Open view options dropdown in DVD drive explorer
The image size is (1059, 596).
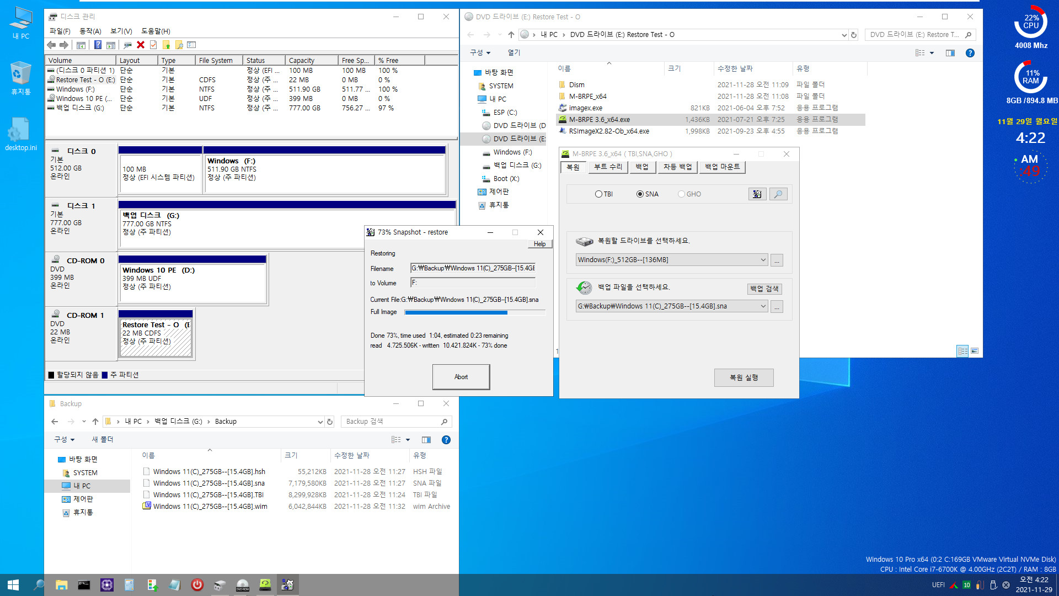click(932, 53)
